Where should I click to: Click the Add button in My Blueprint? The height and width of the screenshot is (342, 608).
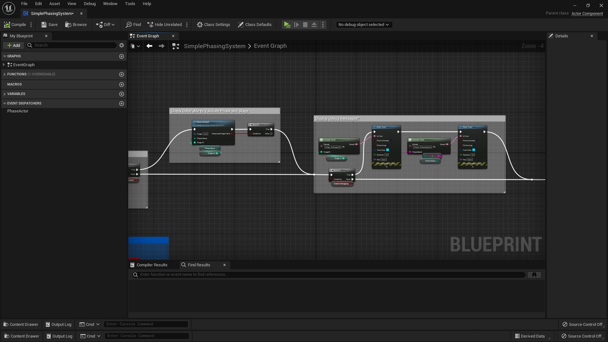tap(13, 45)
